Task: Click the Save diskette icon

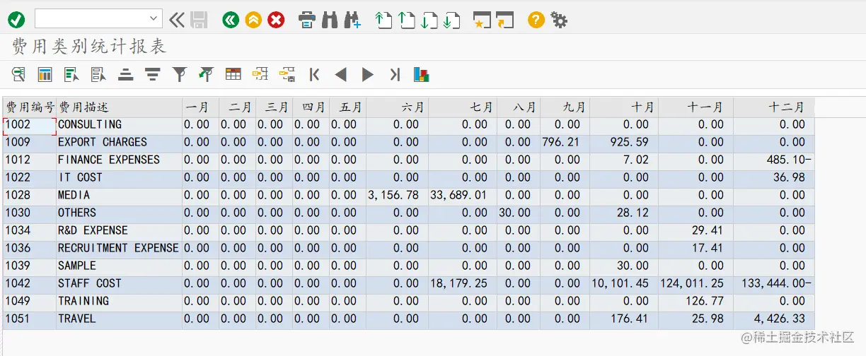Action: [x=199, y=20]
